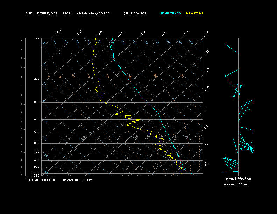Image resolution: width=277 pixels, height=214 pixels.
Task: Click the -90 temperature axis label
Action: tap(100, 34)
